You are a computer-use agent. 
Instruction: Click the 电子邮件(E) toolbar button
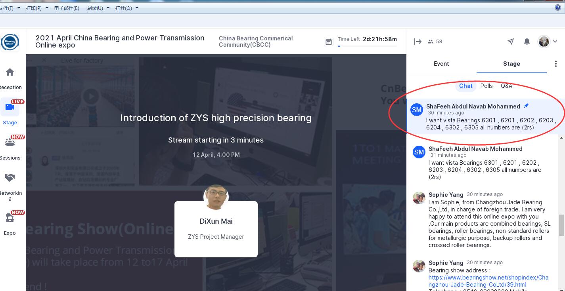click(67, 8)
